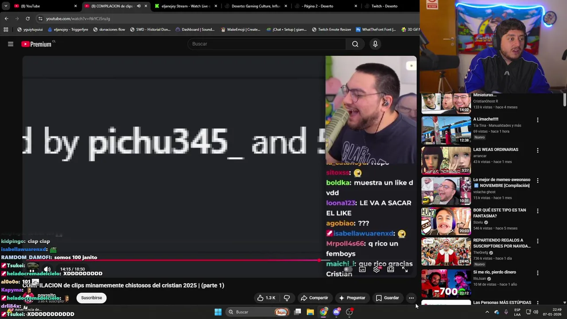Screen dimensions: 567x319
Task: Mute the video volume
Action: (47, 269)
